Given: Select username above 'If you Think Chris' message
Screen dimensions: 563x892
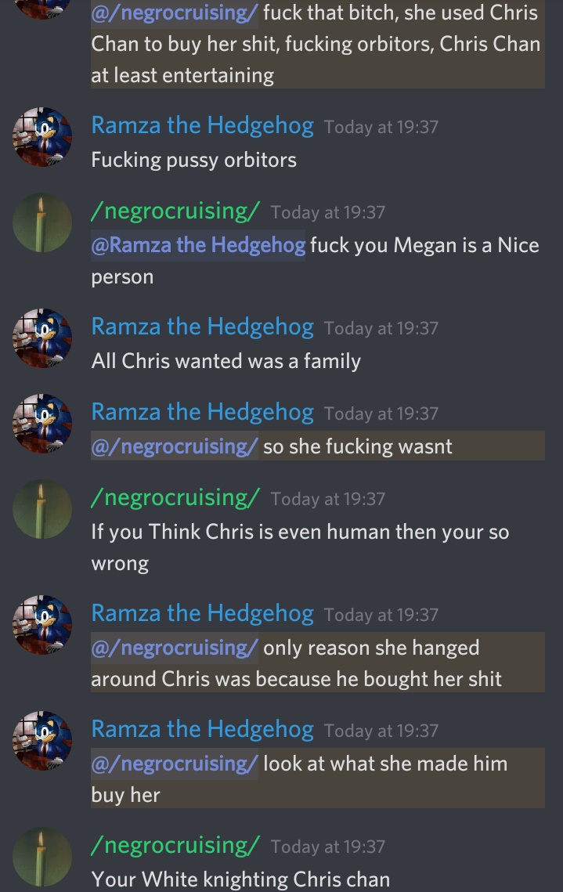Looking at the screenshot, I should tap(175, 498).
